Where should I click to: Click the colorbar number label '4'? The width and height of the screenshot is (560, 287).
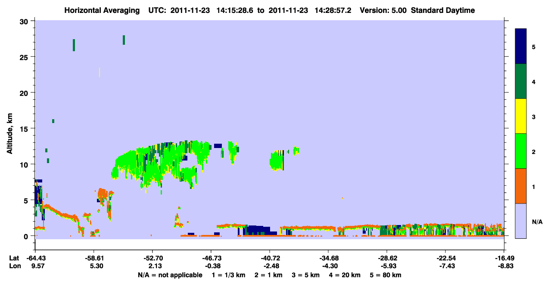[534, 82]
